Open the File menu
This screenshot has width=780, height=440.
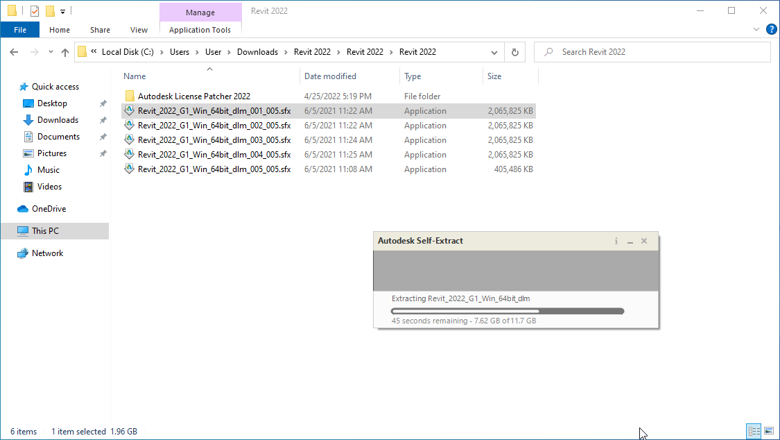20,30
